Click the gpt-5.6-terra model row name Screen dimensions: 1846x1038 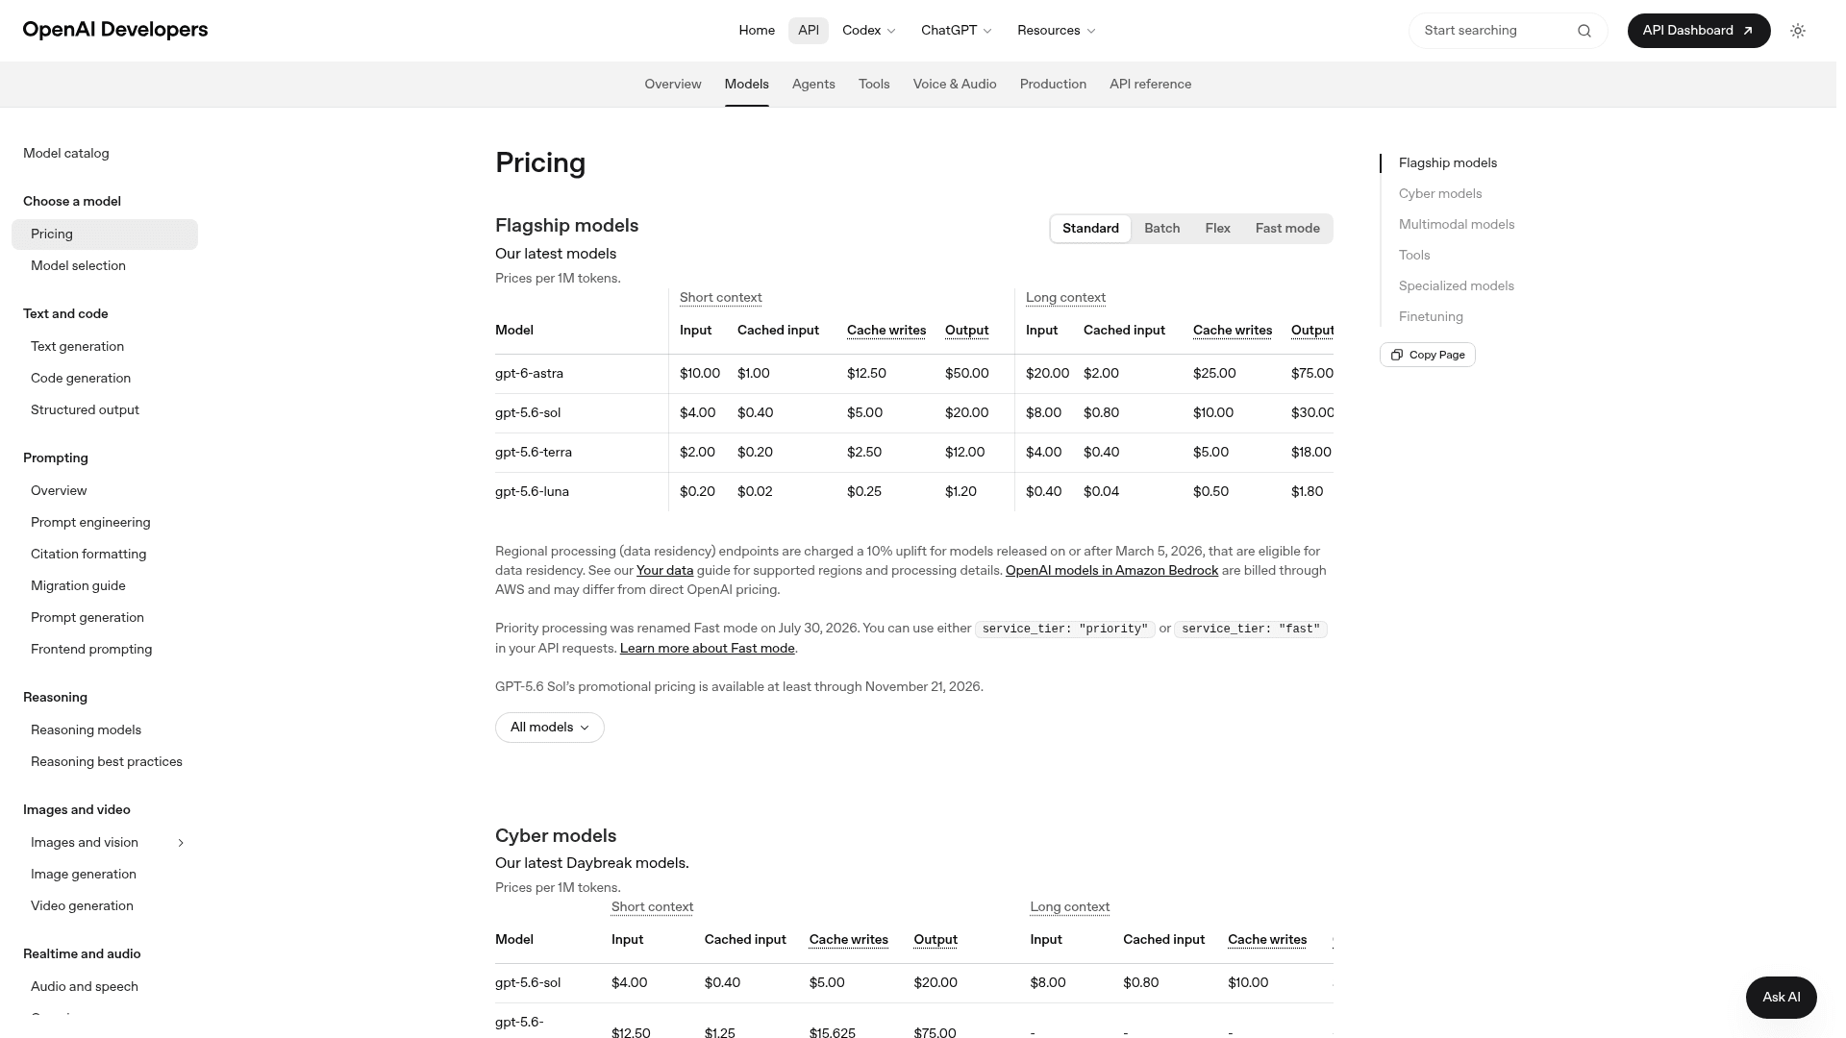point(534,453)
